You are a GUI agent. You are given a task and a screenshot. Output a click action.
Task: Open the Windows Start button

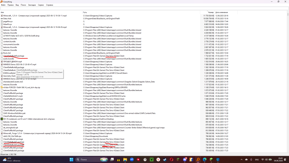pos(71,160)
